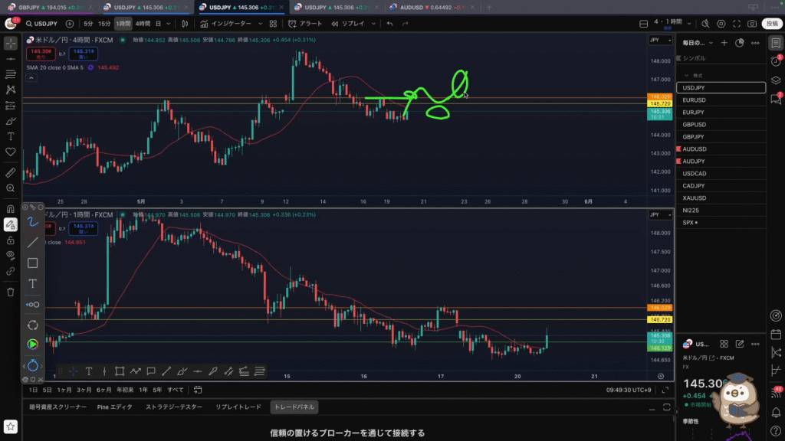Switch to GBPJPY browser tab
The width and height of the screenshot is (785, 441).
click(x=49, y=8)
